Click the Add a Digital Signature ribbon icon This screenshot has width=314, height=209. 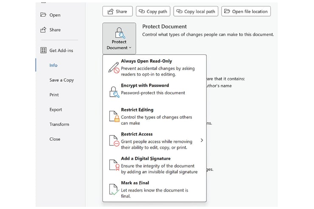click(113, 165)
